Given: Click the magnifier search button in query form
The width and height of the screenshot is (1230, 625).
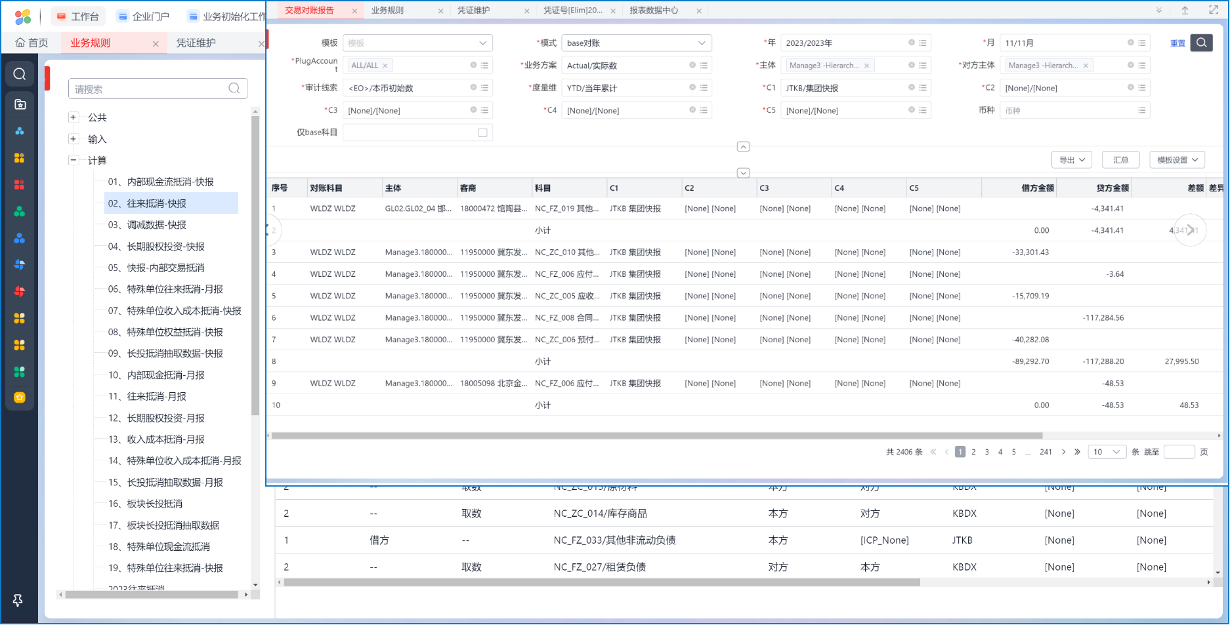Looking at the screenshot, I should pos(1201,43).
